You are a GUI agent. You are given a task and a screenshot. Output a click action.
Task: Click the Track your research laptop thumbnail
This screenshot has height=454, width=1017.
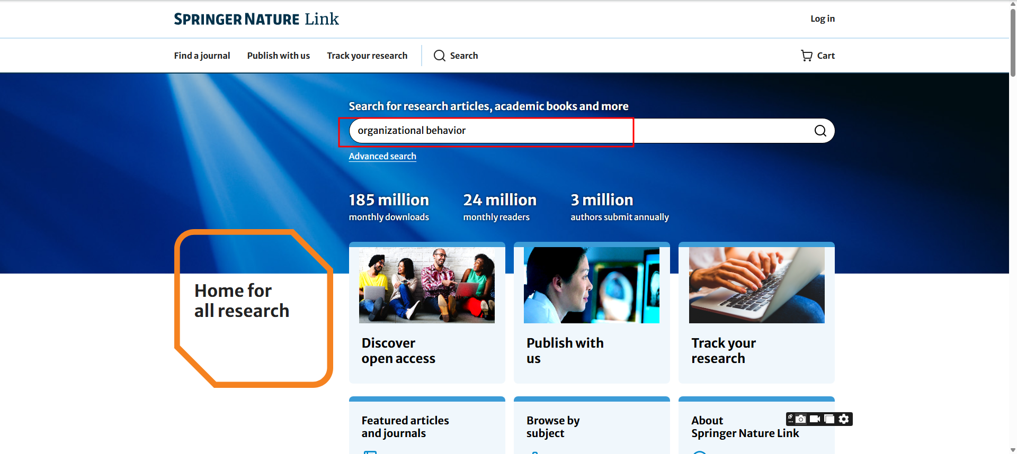756,285
